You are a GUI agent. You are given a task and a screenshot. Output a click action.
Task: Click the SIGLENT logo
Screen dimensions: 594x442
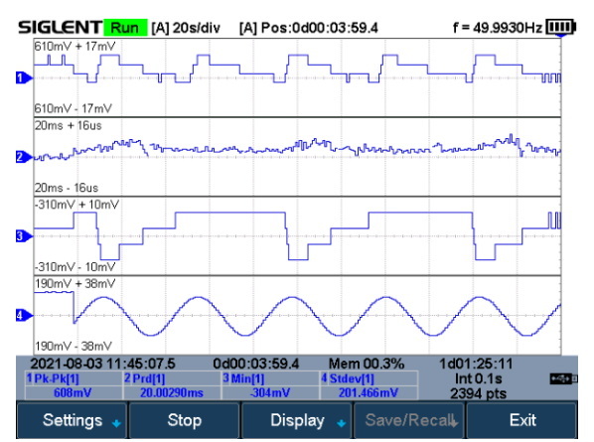[61, 28]
